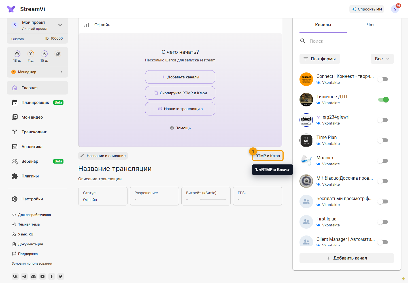Open Планировщик in the sidebar
Screen dimensions: 408x283
37,102
